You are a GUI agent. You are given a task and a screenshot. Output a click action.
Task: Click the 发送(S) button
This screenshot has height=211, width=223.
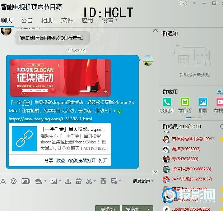coord(133,209)
